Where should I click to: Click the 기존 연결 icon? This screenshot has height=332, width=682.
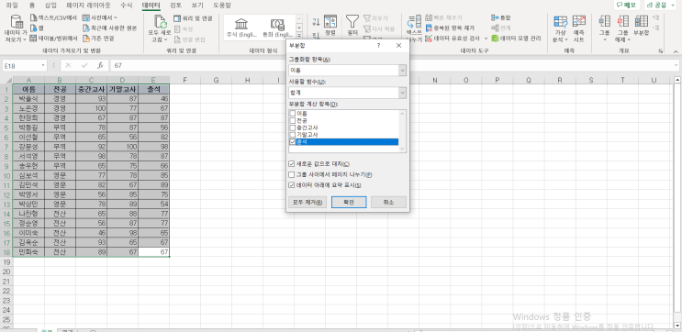point(86,39)
